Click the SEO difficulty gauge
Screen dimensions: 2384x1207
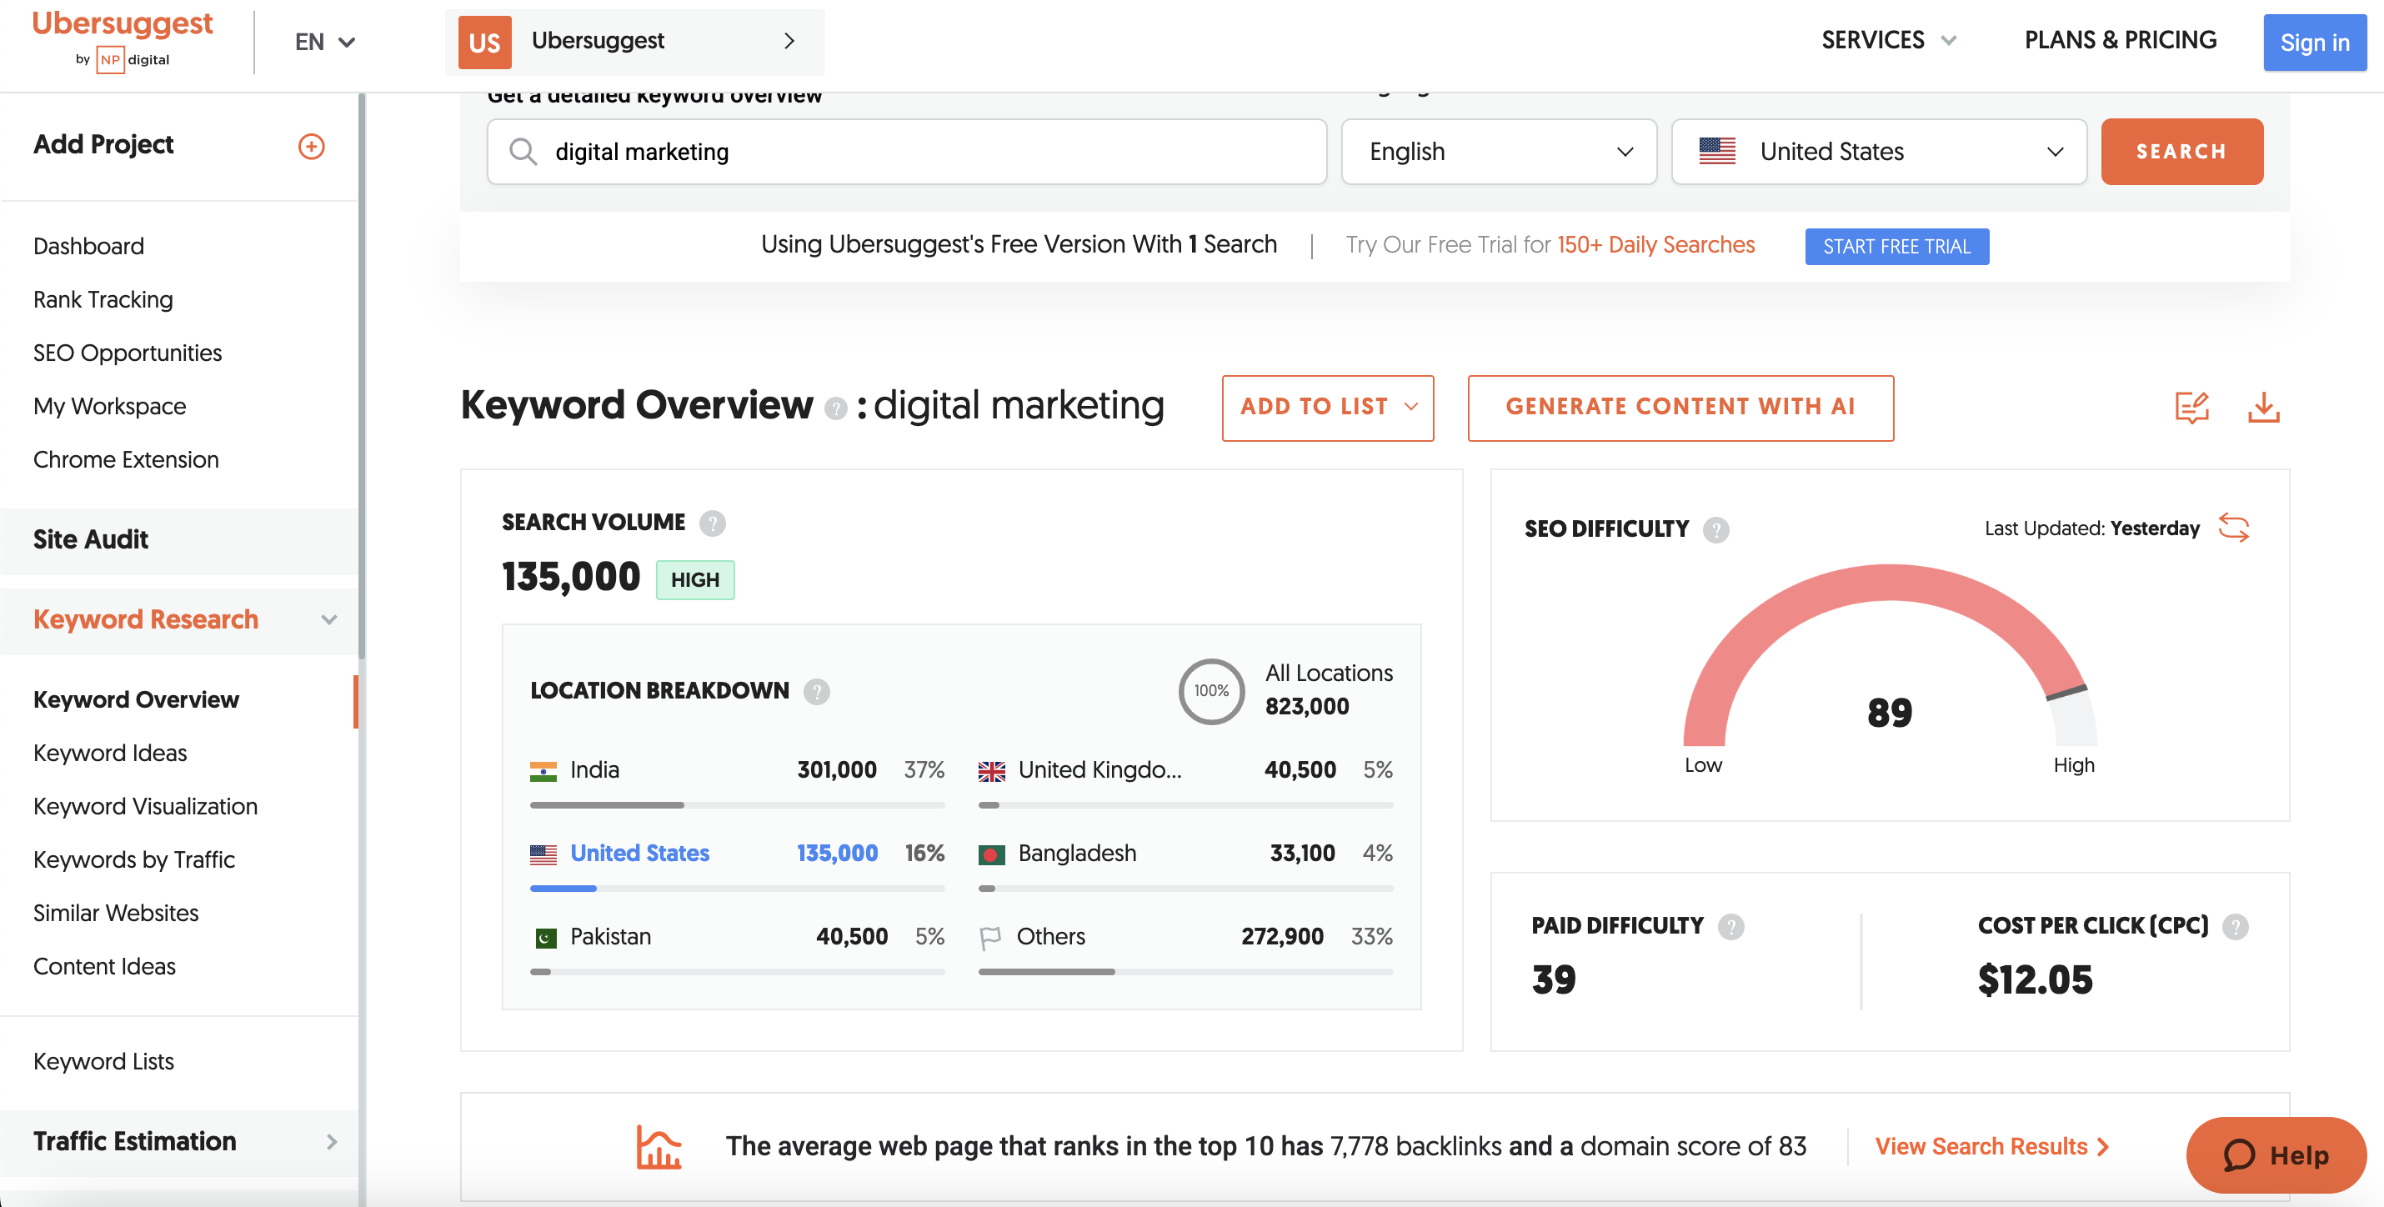[x=1889, y=656]
